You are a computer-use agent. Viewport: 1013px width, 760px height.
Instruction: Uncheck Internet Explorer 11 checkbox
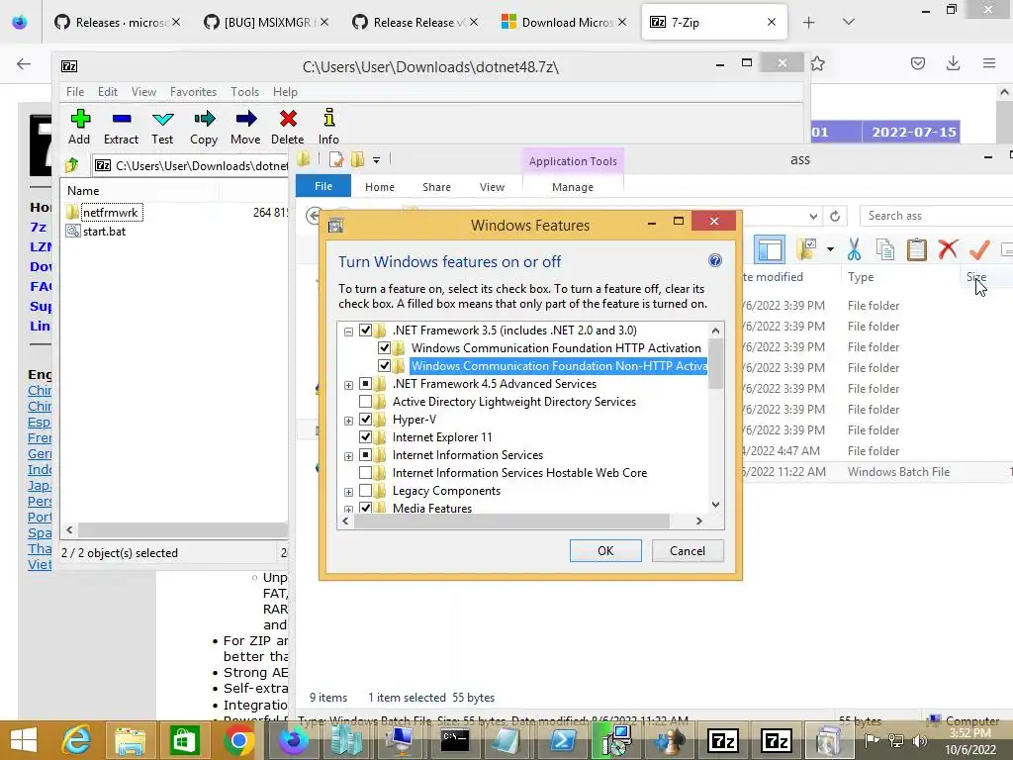click(x=366, y=436)
